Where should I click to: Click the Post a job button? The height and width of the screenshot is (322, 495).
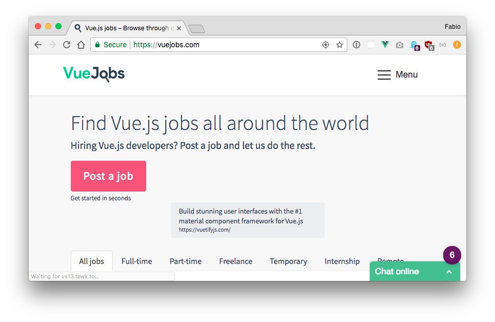point(108,176)
